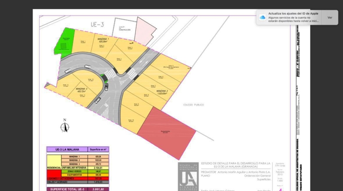Click the "ZONAS VERDES" table cell
The image size is (343, 191).
75,171
